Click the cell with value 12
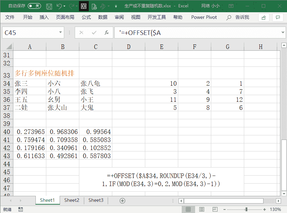 (227, 99)
